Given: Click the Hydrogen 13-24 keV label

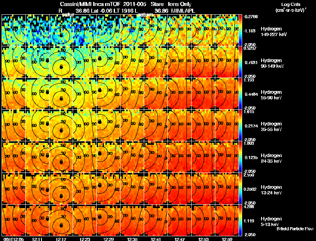Looking at the screenshot, I should tap(271, 190).
